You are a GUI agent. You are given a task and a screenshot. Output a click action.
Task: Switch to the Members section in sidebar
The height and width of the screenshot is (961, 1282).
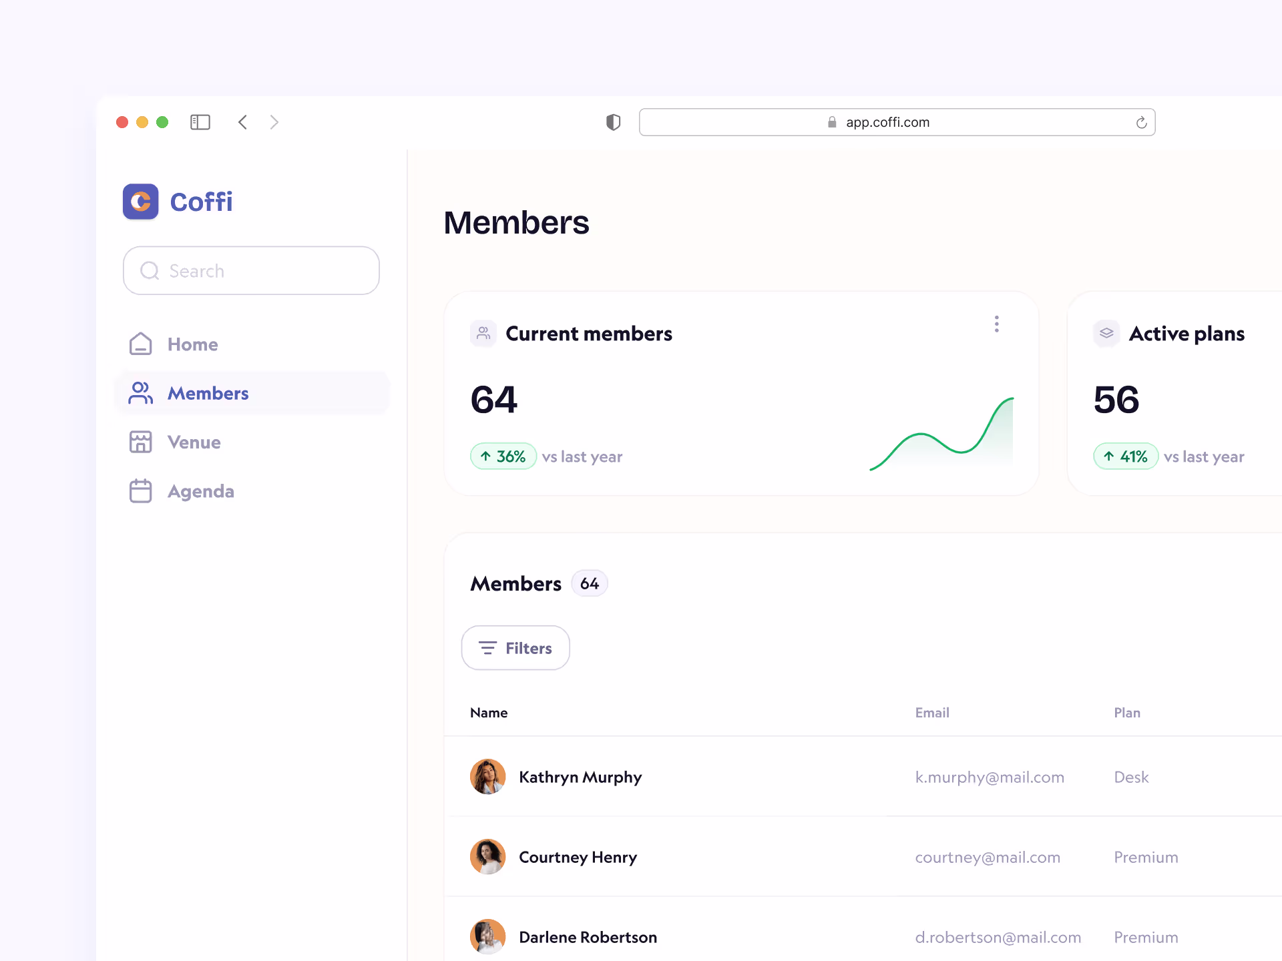208,393
